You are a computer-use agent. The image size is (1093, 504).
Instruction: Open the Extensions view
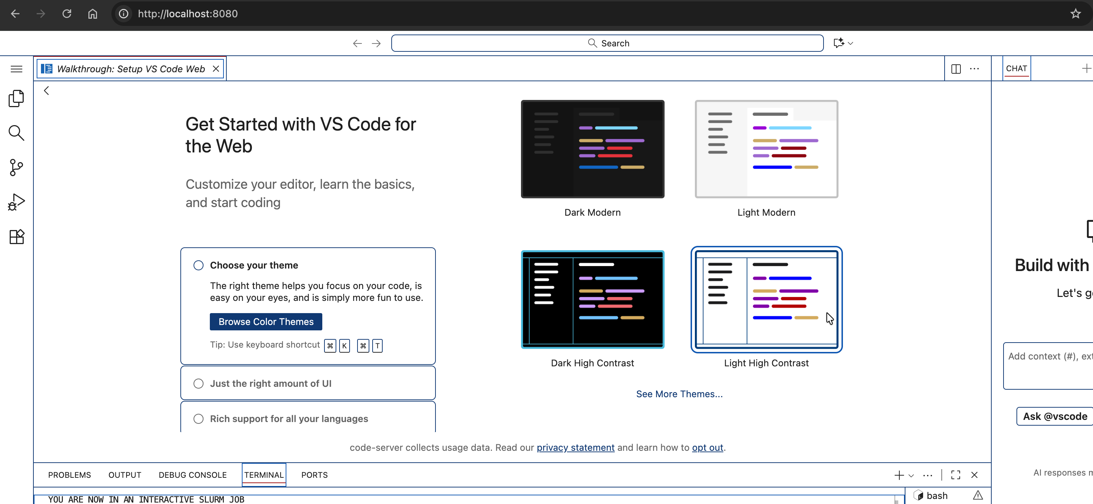[x=16, y=237]
